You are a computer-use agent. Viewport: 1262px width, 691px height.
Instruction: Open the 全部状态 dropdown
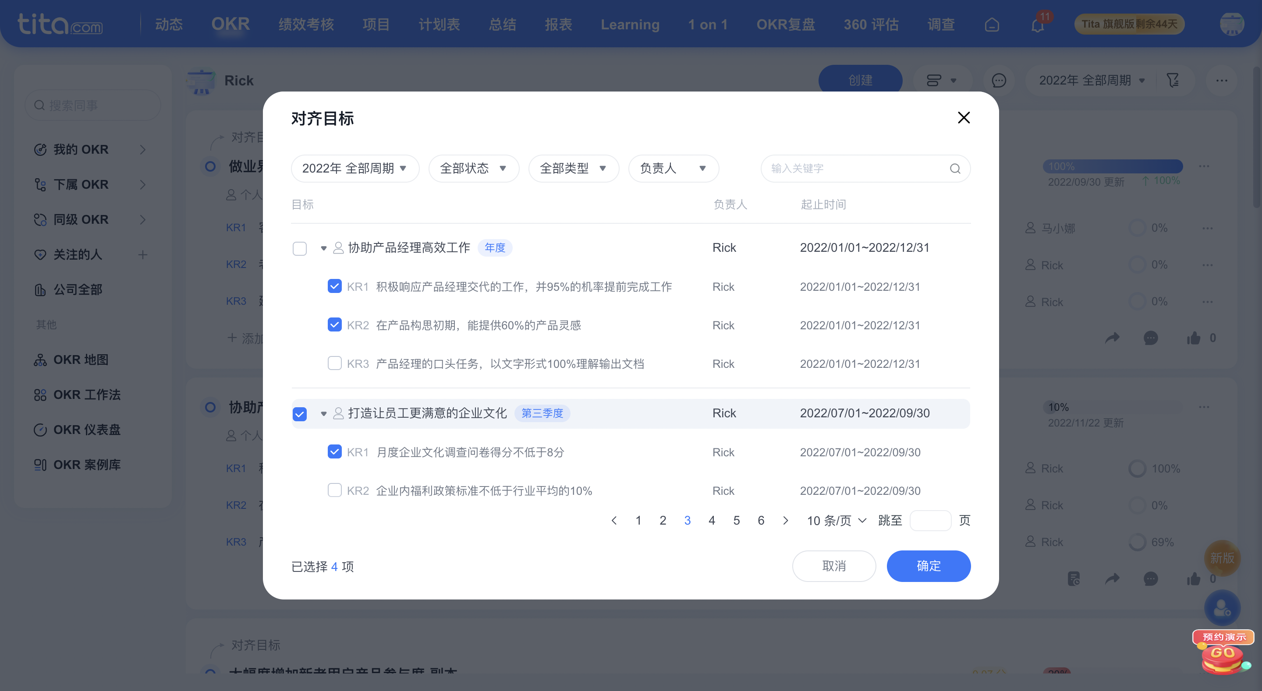[x=473, y=169]
